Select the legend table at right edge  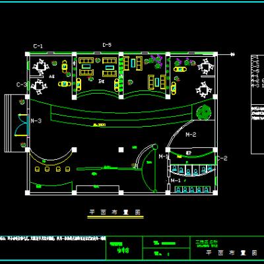click(257, 104)
